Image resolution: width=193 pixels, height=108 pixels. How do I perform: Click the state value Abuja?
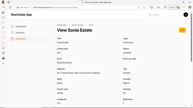pos(60,83)
